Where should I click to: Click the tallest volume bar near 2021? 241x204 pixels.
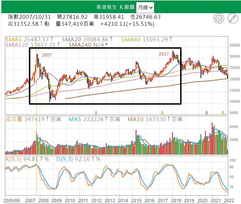point(212,138)
